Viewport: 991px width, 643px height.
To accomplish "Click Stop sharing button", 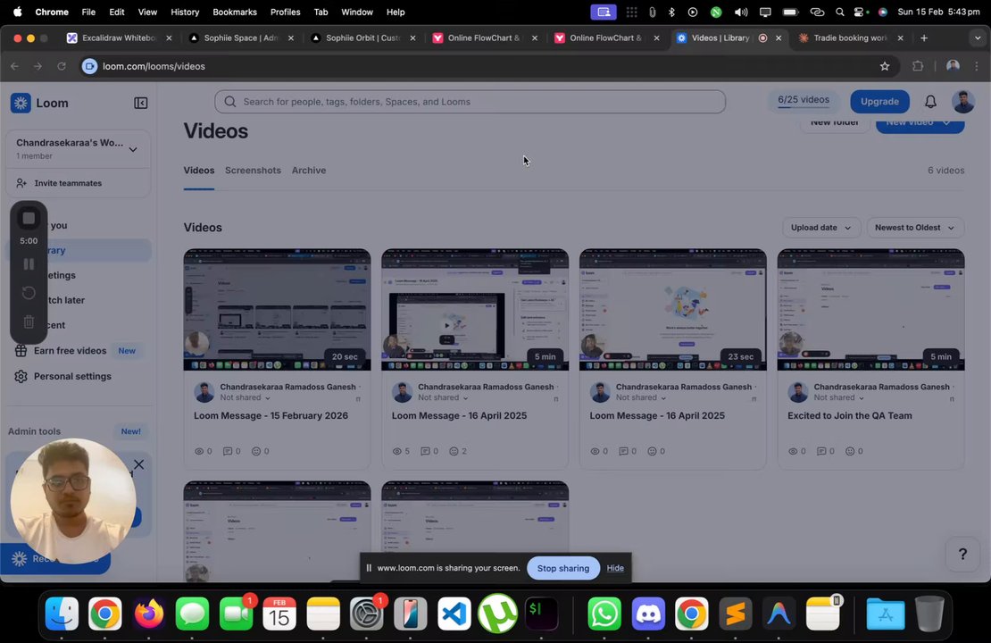I will tap(562, 568).
